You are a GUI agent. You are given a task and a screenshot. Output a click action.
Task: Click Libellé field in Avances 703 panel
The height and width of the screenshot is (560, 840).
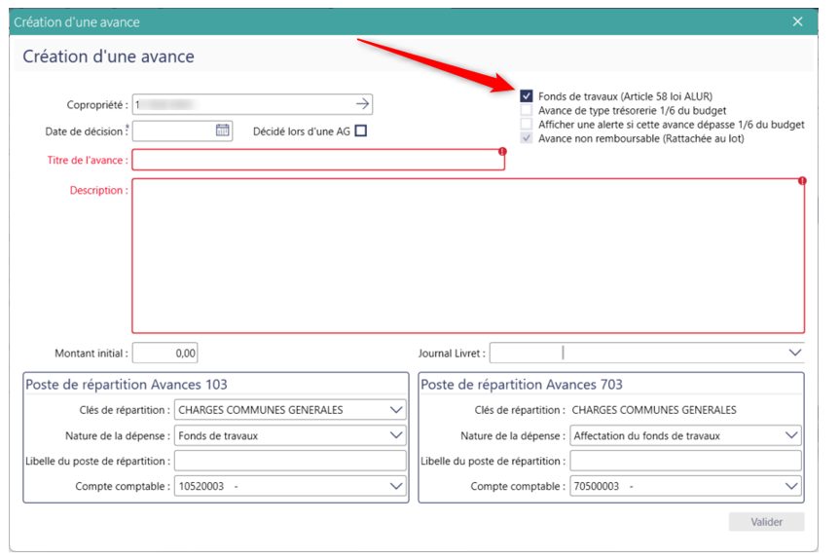pyautogui.click(x=685, y=461)
